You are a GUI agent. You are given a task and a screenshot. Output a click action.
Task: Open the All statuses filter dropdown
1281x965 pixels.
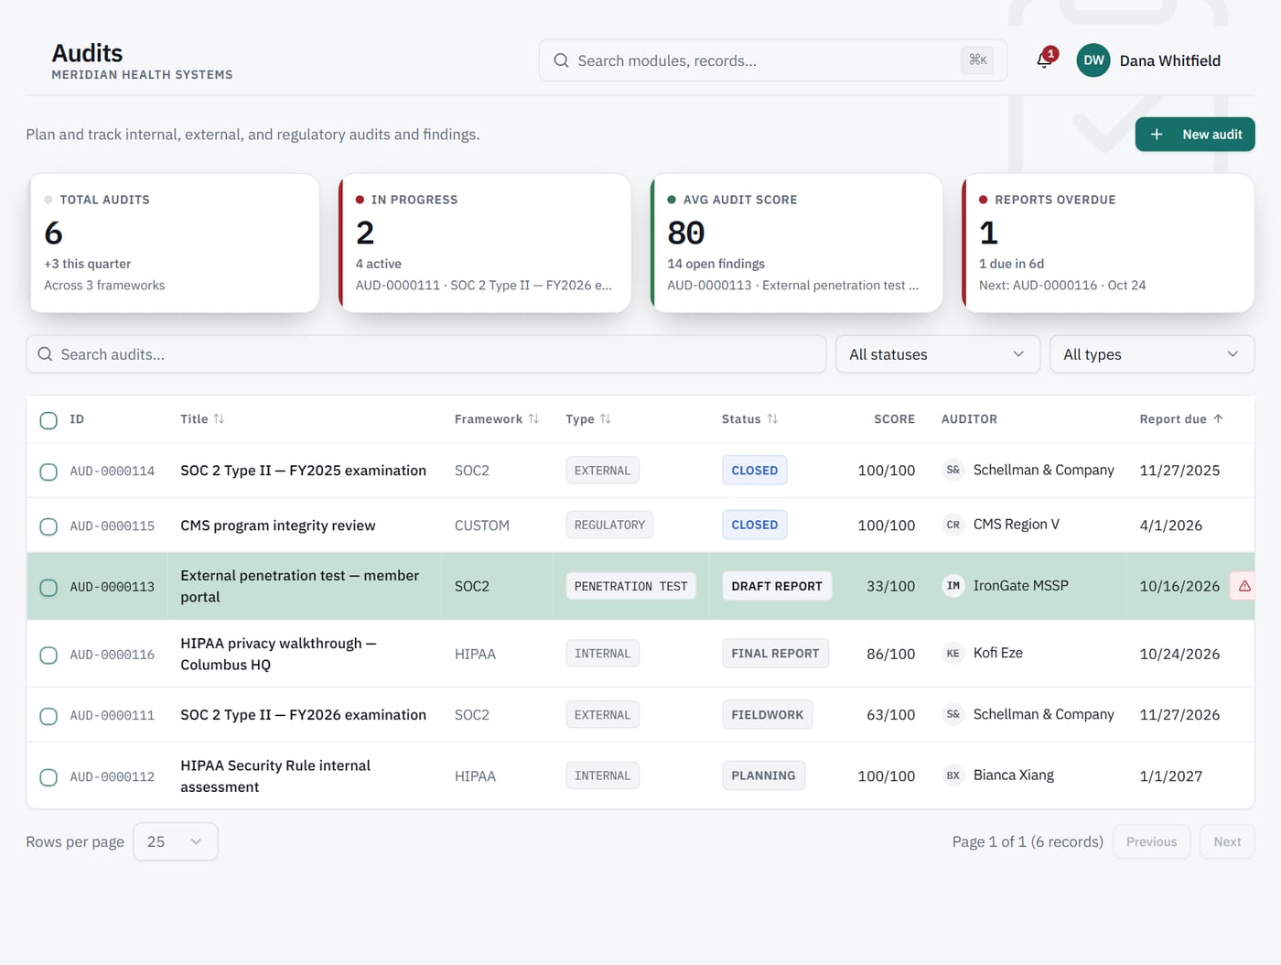(938, 354)
